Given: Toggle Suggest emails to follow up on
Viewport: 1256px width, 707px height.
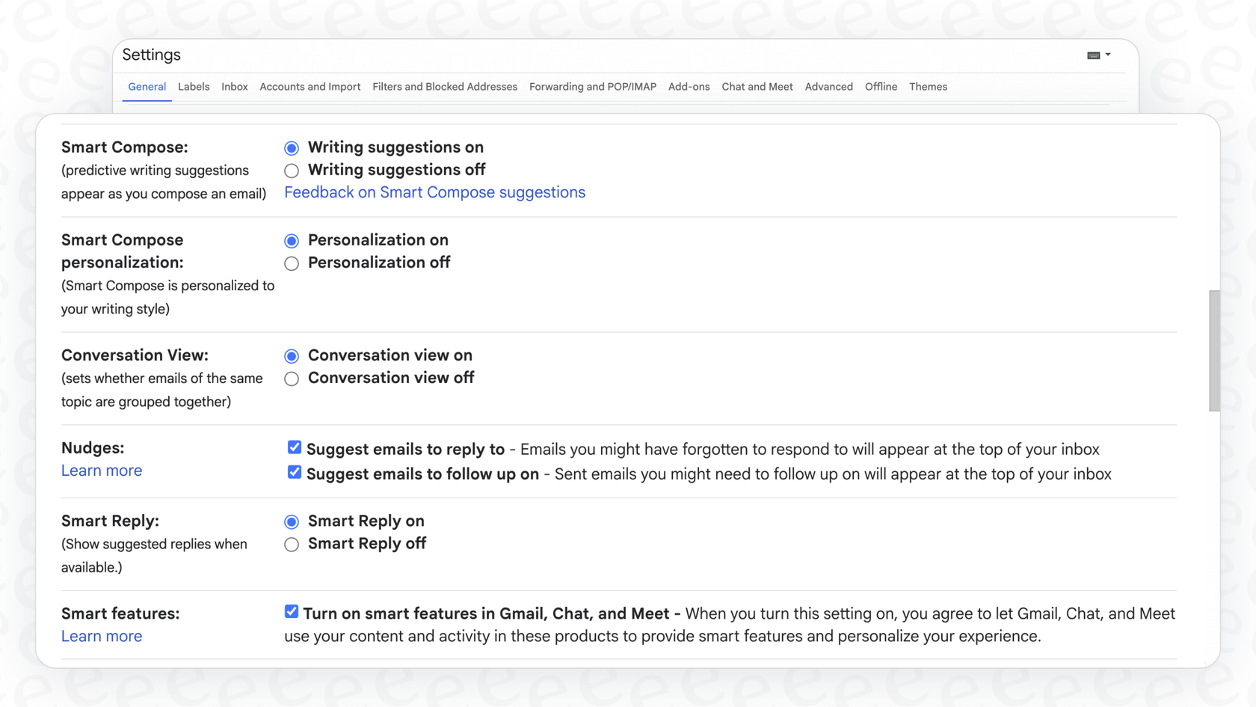Looking at the screenshot, I should (295, 471).
